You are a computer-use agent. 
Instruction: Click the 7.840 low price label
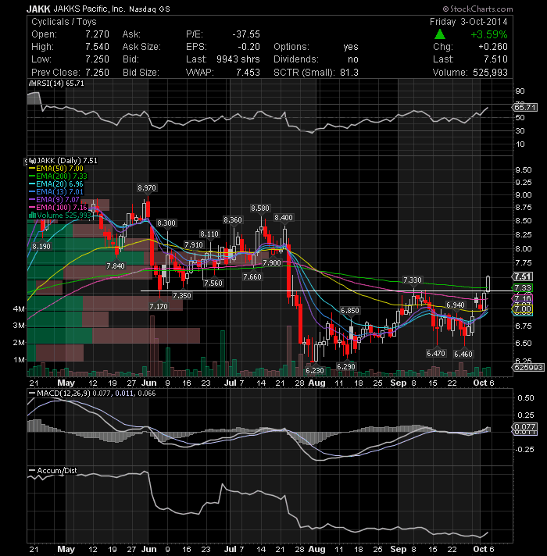pos(116,266)
